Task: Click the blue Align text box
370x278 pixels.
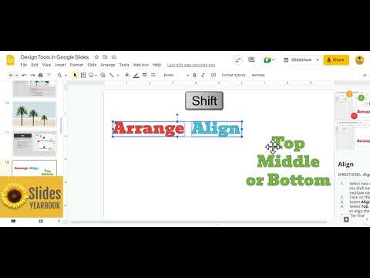Action: coord(217,129)
